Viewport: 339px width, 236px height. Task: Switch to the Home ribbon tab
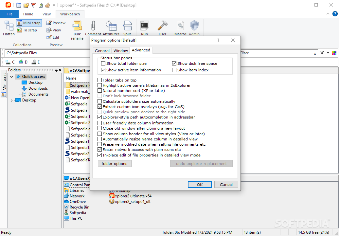28,14
